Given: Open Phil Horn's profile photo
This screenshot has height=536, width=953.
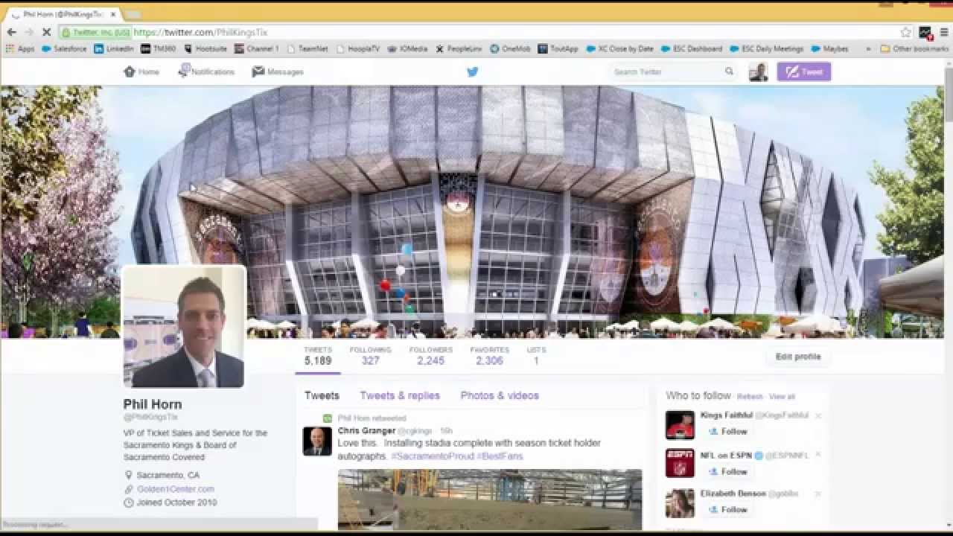Looking at the screenshot, I should tap(184, 327).
